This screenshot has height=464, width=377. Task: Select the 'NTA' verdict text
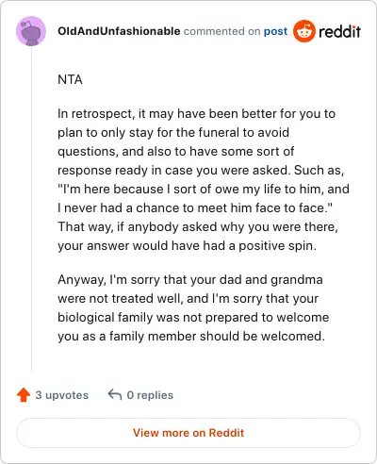point(70,79)
